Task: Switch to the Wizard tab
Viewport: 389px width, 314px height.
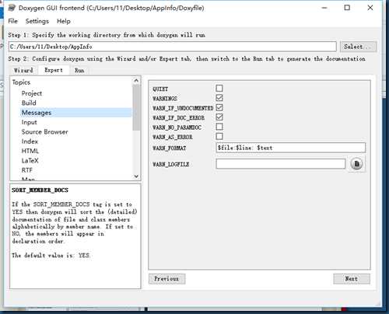Action: 23,70
